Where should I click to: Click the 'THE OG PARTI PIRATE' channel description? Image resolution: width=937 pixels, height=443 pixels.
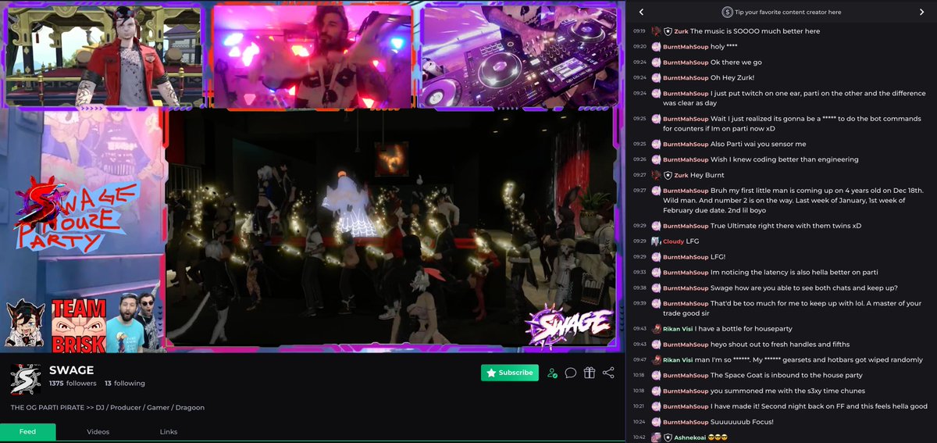coord(108,408)
